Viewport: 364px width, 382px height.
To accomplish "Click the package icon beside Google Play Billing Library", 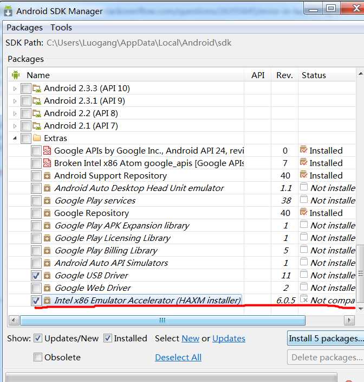I will [x=47, y=251].
